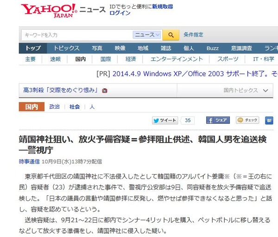Click the Hatena B! bookmark icon
The height and width of the screenshot is (237, 278).
coord(269,121)
